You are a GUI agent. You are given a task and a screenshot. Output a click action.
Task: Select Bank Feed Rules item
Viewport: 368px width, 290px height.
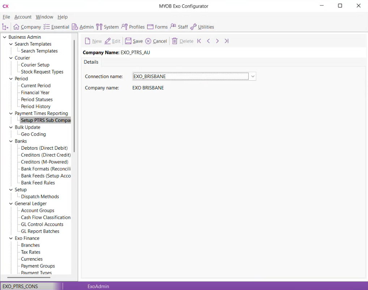(38, 183)
